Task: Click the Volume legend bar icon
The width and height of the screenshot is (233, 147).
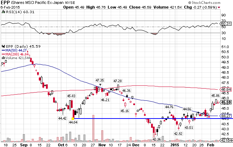Action: point(3,58)
